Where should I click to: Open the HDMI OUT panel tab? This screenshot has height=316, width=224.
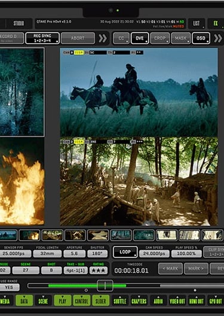click(197, 300)
